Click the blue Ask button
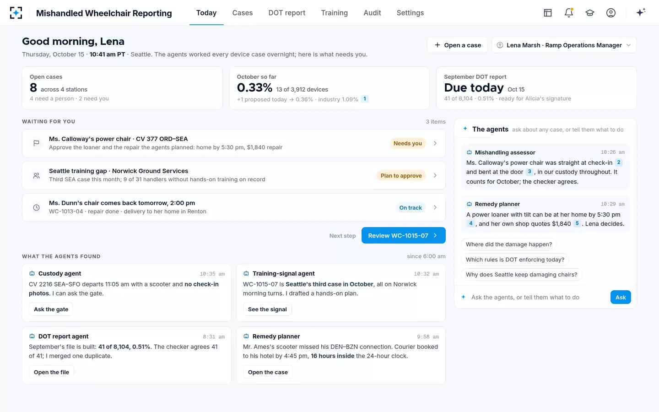Screen dimensions: 659x412 [x=621, y=297]
